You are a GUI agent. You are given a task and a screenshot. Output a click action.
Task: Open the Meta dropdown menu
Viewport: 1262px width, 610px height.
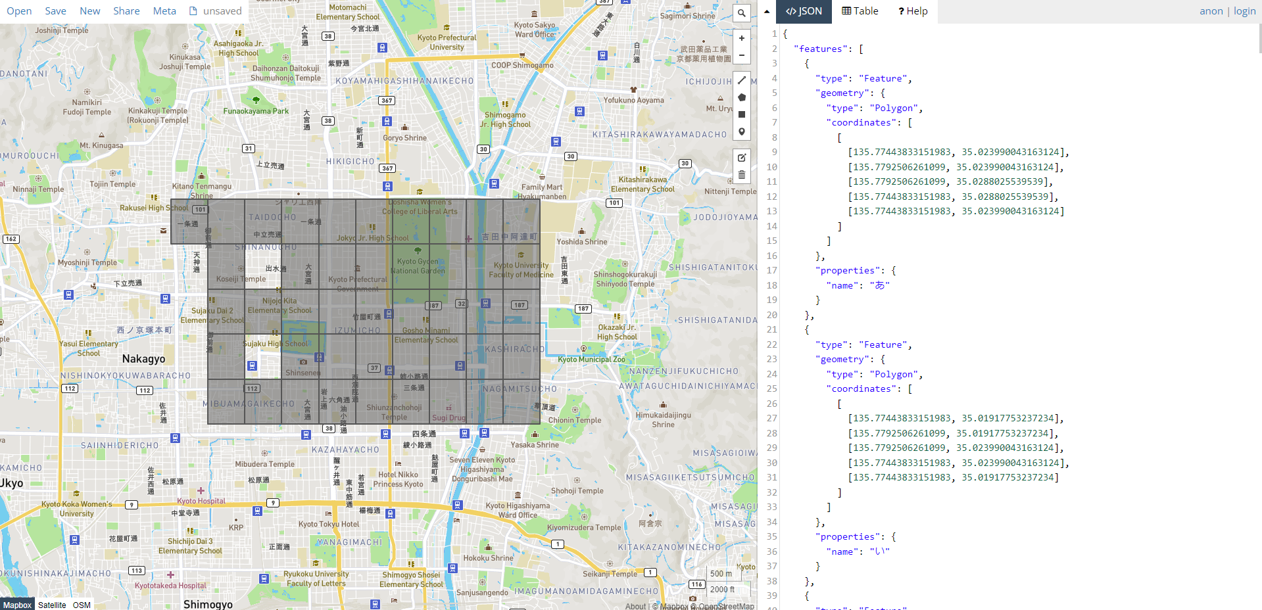click(x=164, y=11)
